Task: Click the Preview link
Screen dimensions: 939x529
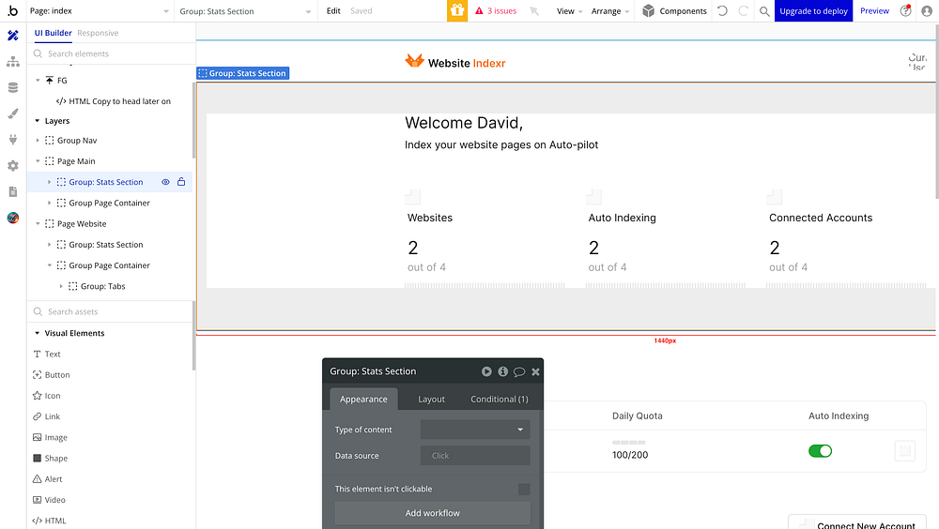Action: (x=874, y=10)
